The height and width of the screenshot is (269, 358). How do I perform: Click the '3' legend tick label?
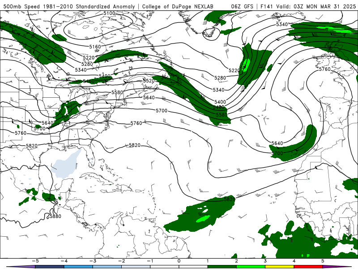[265, 261]
